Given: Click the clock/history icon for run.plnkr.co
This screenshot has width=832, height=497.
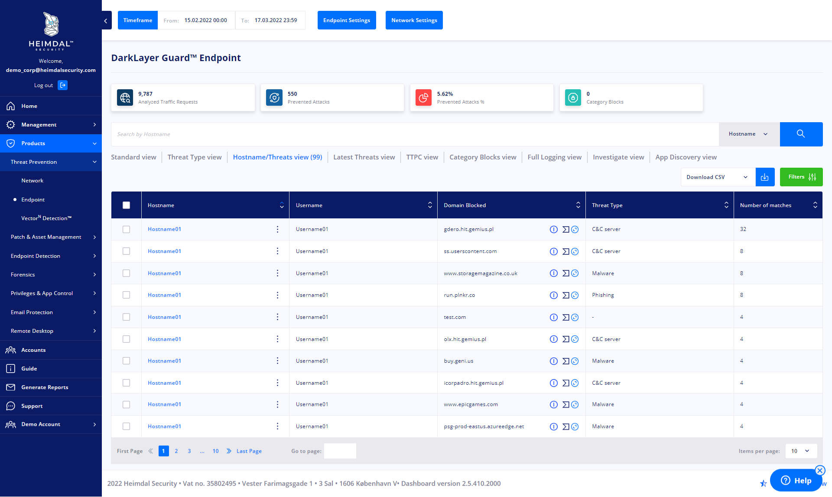Looking at the screenshot, I should 575,295.
